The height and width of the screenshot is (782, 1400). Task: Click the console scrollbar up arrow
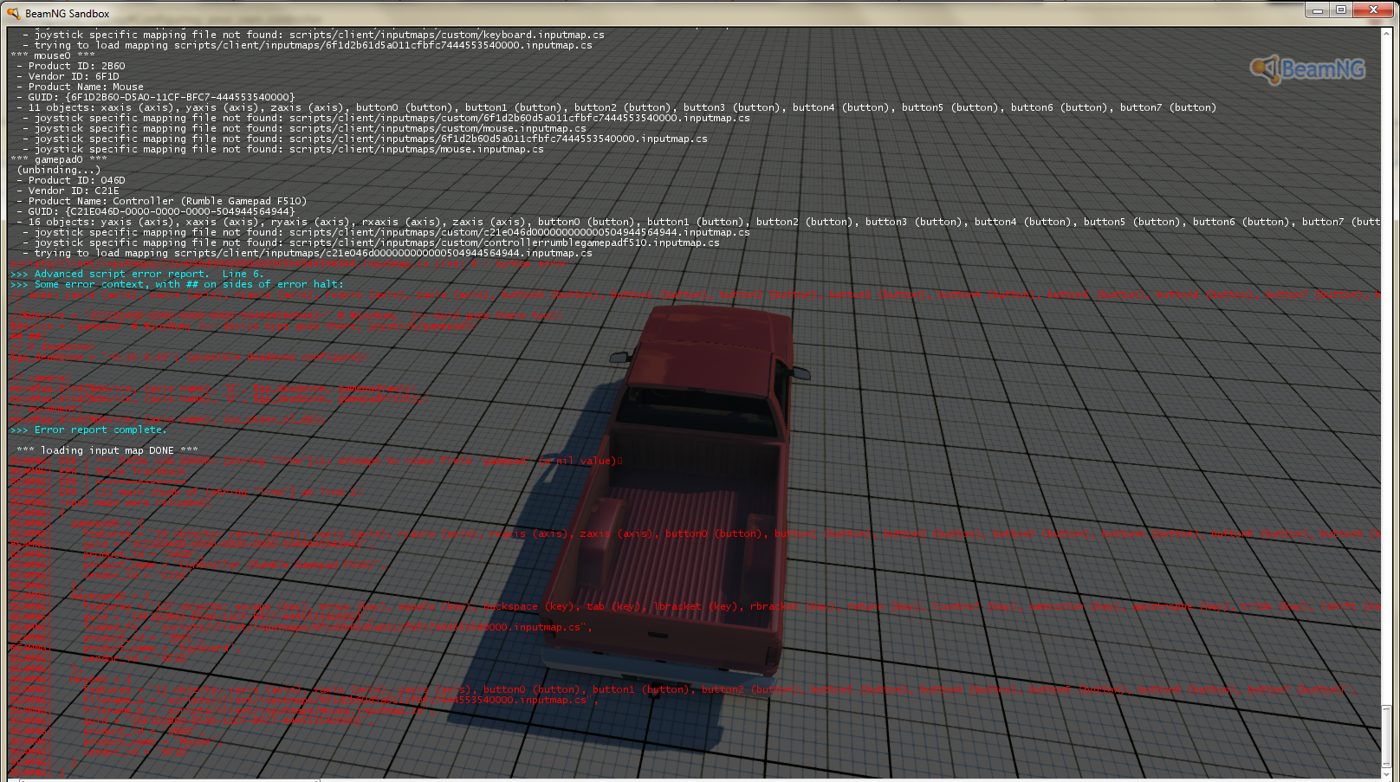click(x=1386, y=32)
